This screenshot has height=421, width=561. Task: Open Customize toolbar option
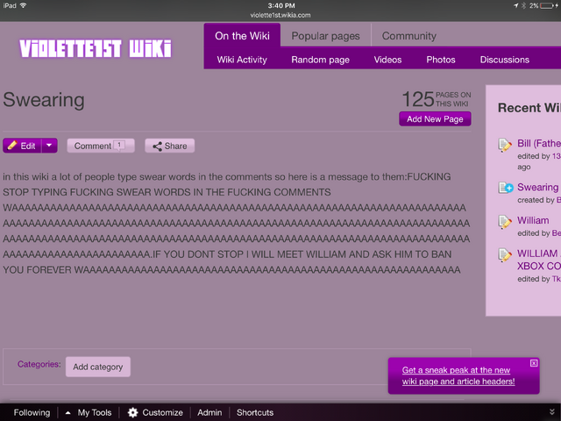click(162, 412)
